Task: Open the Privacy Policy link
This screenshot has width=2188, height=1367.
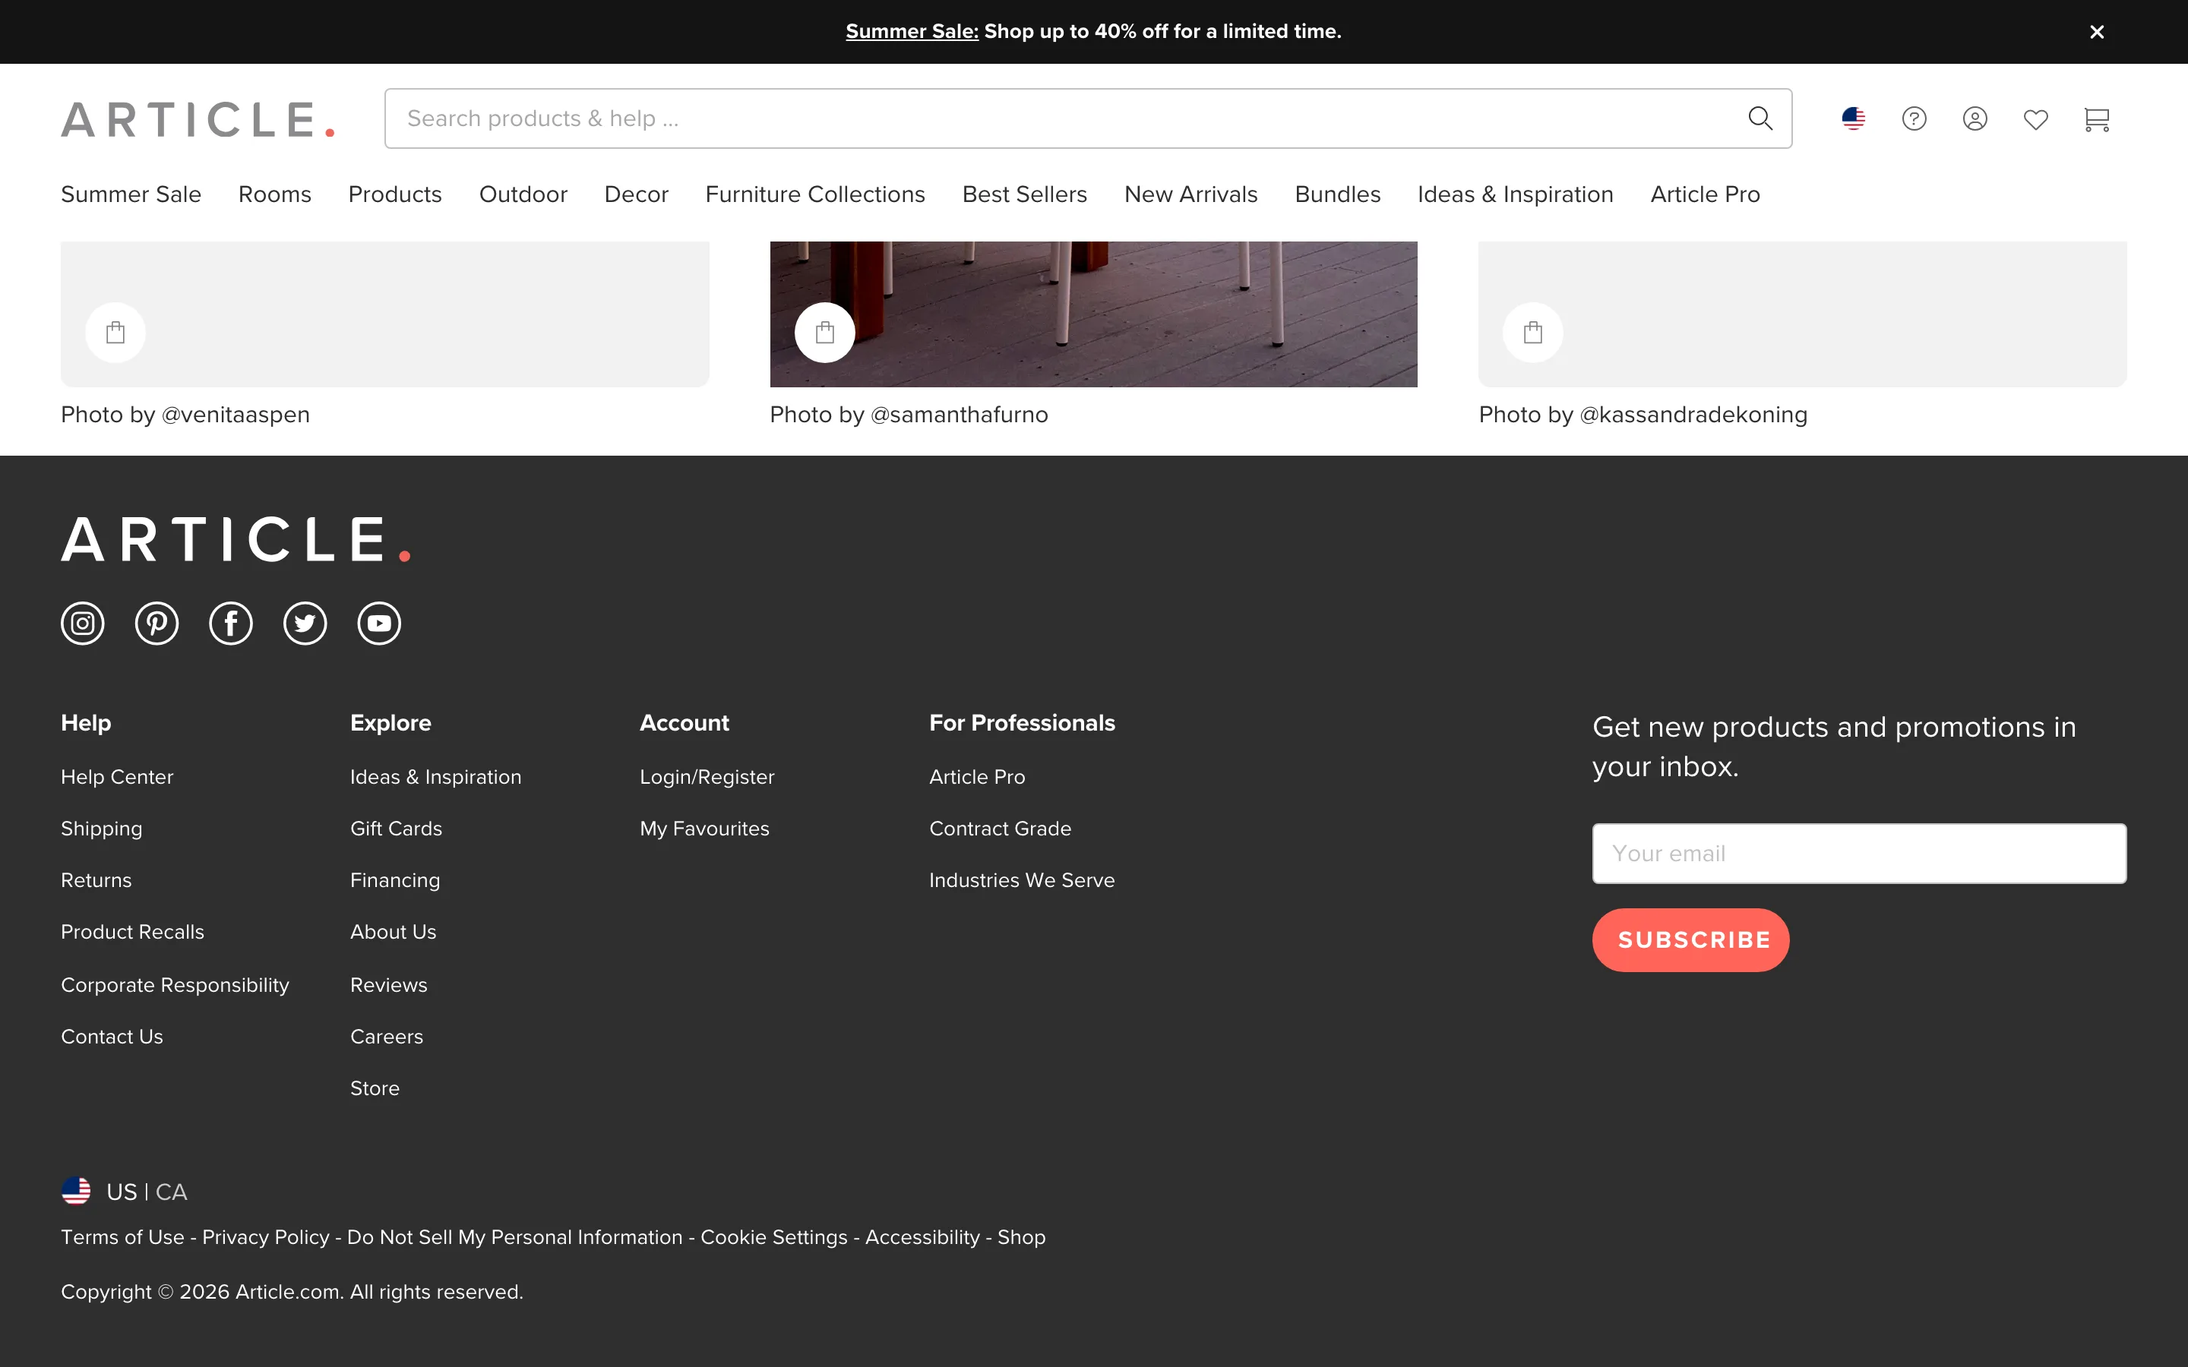Action: 266,1237
